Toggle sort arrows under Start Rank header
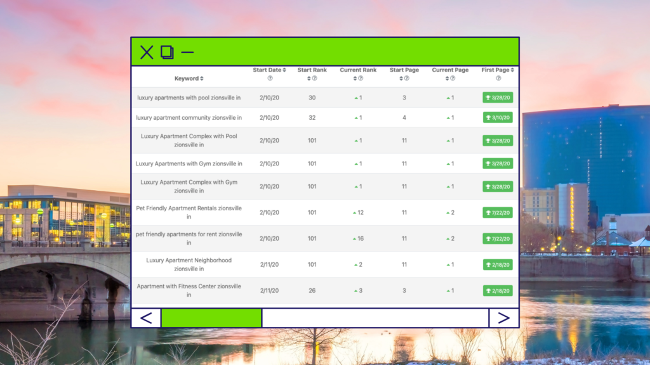Viewport: 650px width, 365px height. point(309,79)
